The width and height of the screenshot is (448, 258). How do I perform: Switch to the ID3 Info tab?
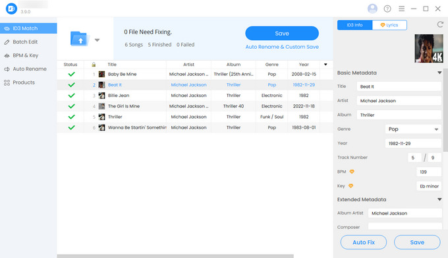tap(355, 25)
